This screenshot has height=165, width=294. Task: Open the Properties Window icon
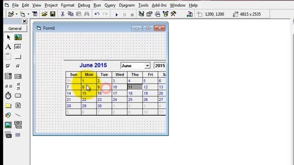(149, 14)
